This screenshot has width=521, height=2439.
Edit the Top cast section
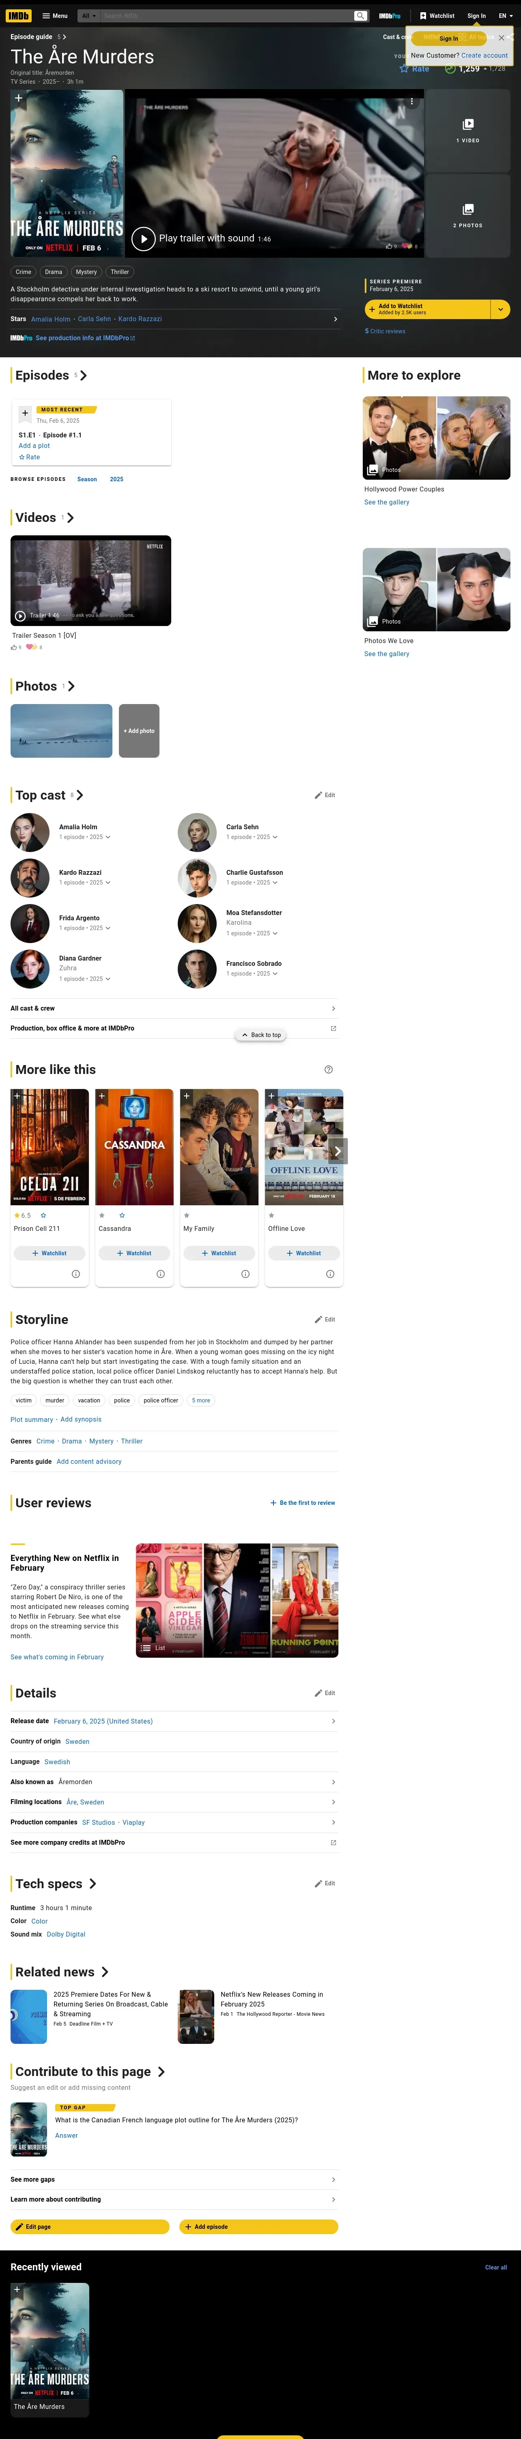click(x=325, y=796)
